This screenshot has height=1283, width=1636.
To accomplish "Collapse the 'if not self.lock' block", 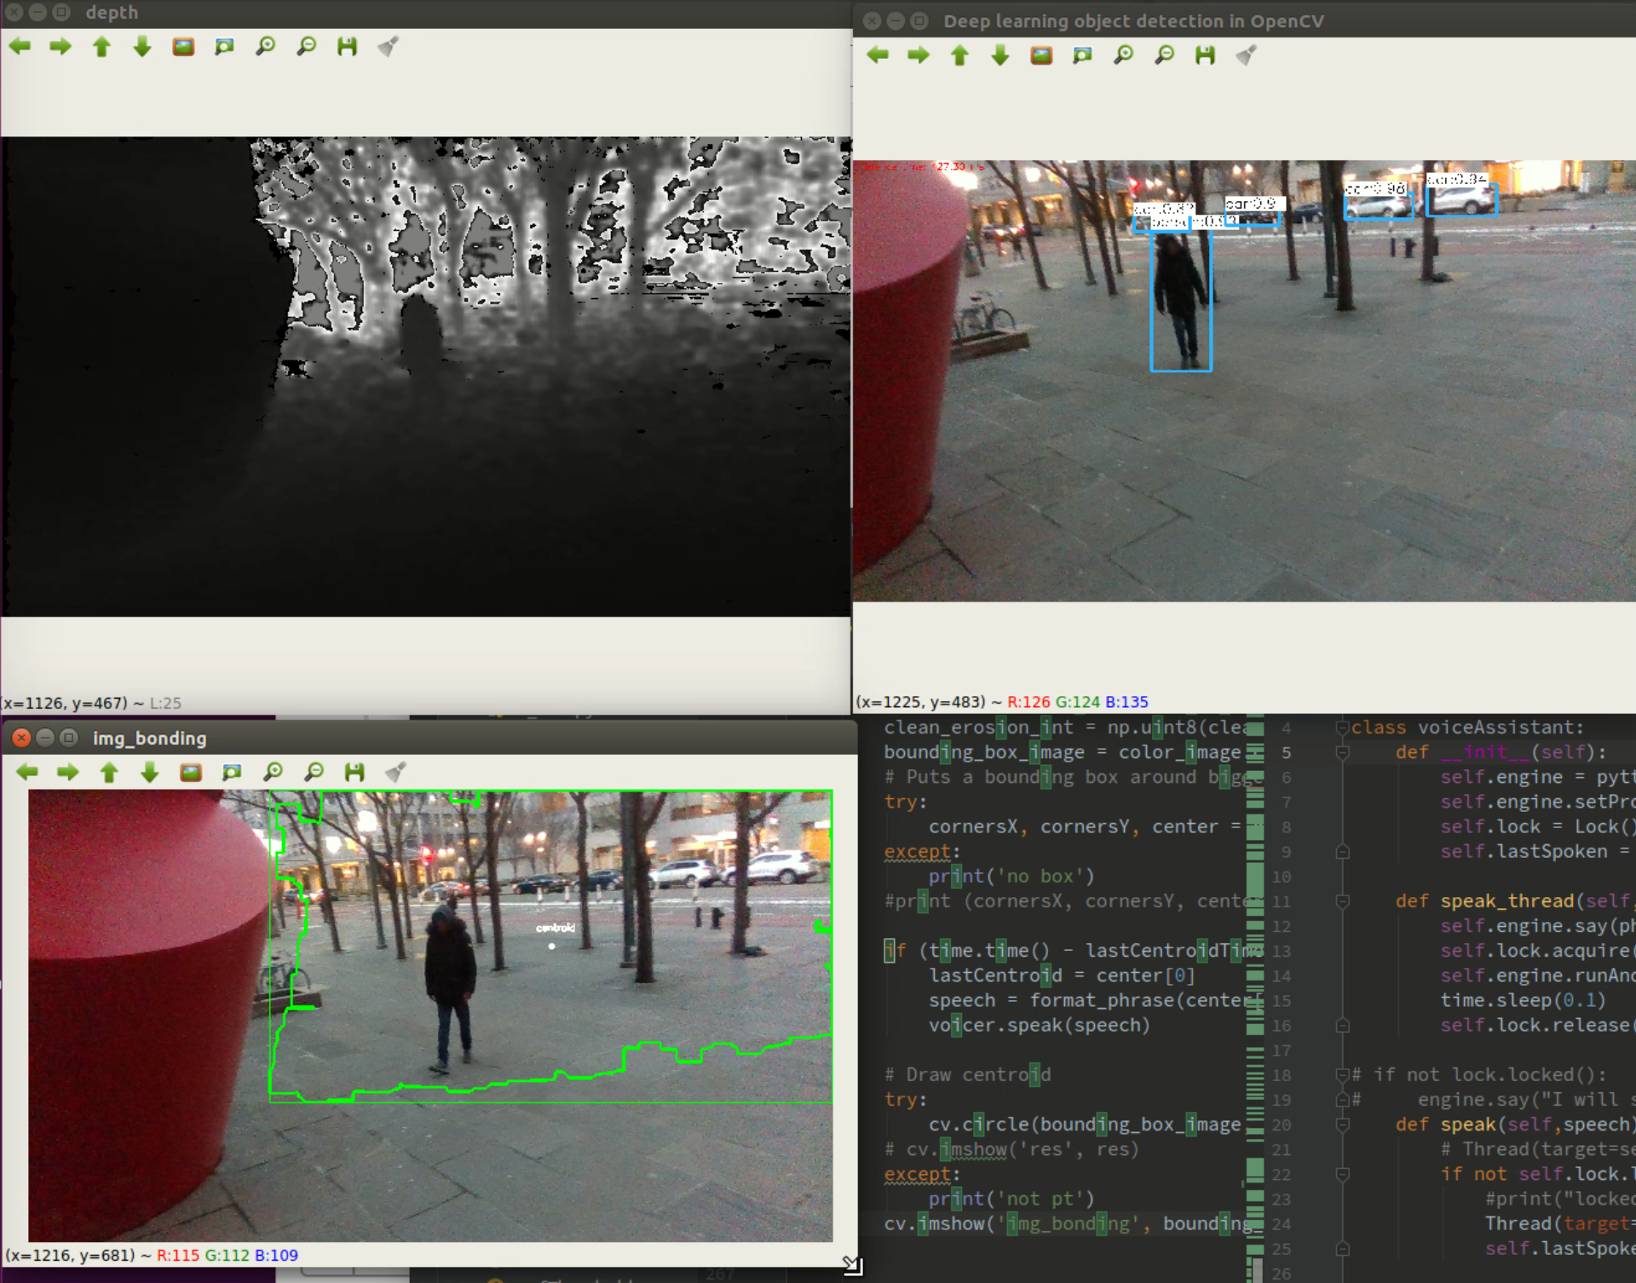I will 1343,1174.
